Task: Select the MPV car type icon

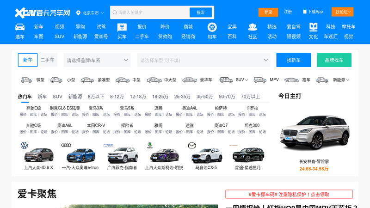Action: click(x=260, y=80)
